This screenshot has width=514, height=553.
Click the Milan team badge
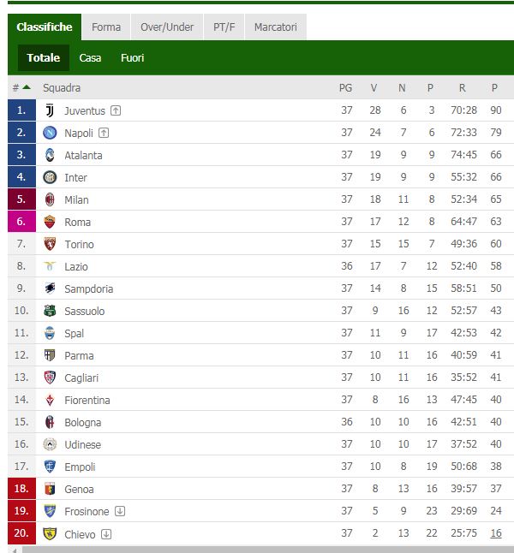point(50,199)
